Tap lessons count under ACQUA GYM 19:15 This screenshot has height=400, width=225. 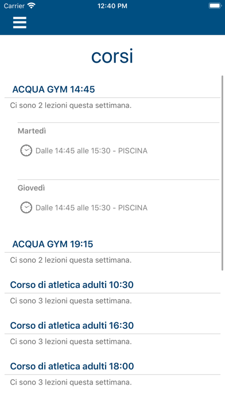(71, 260)
